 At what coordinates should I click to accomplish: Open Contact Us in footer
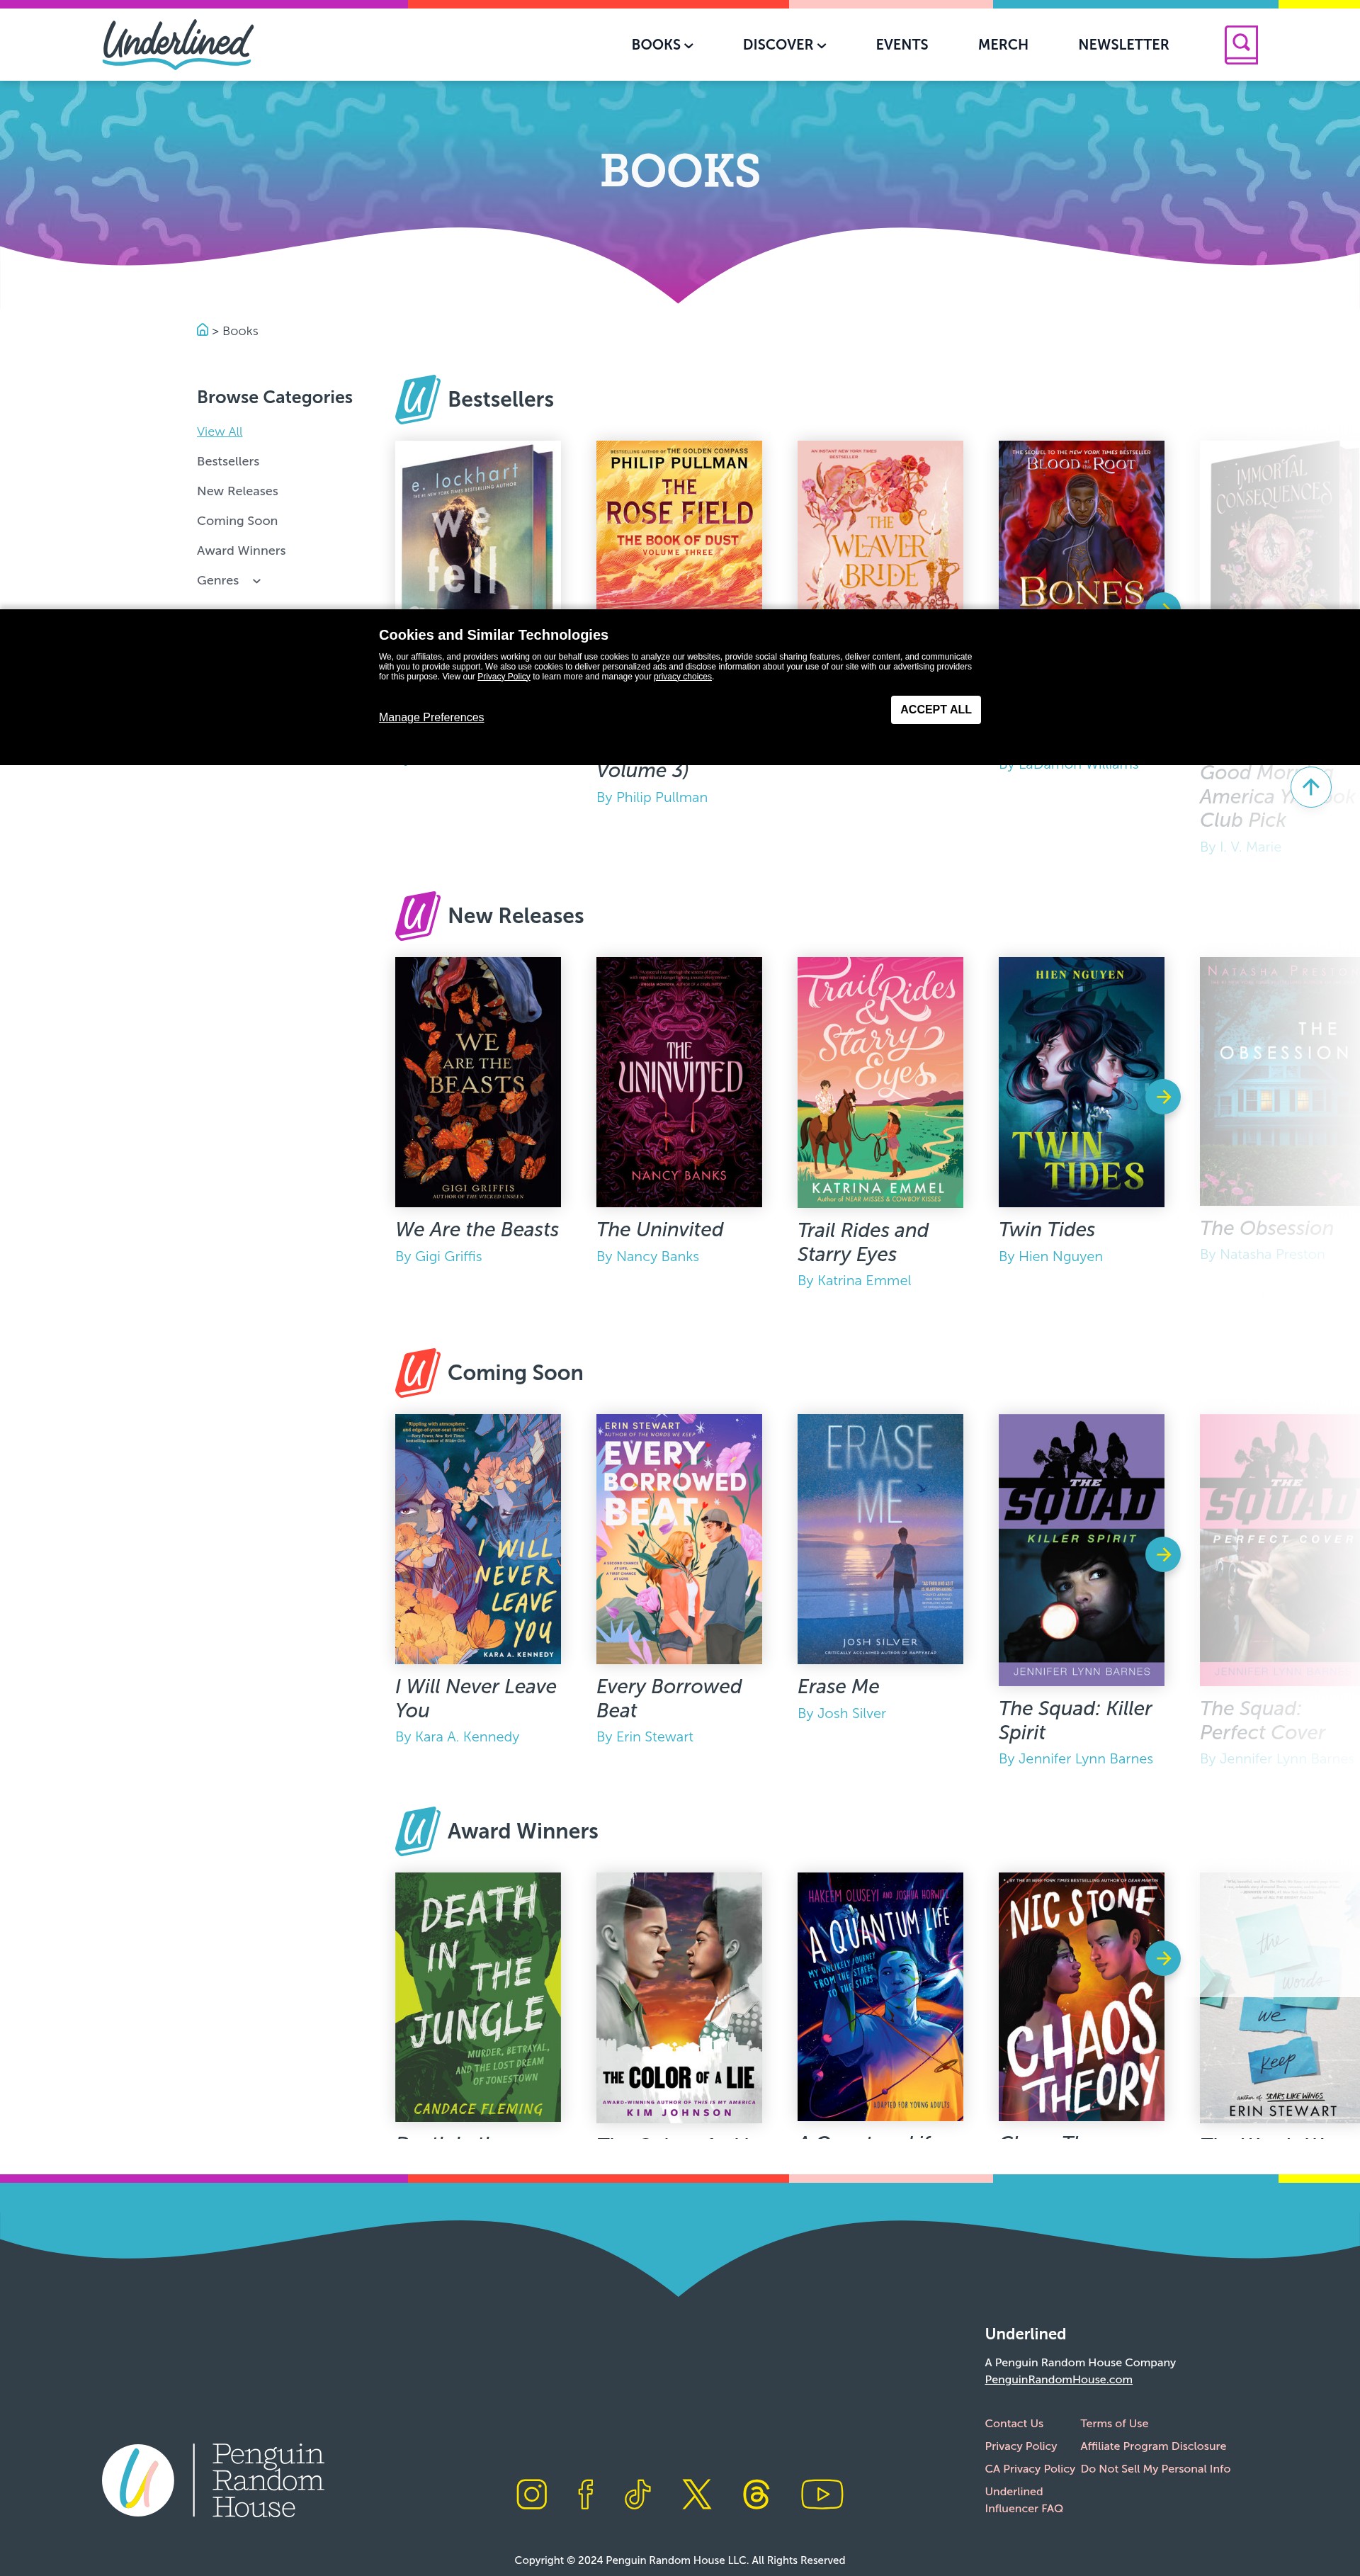coord(1013,2423)
